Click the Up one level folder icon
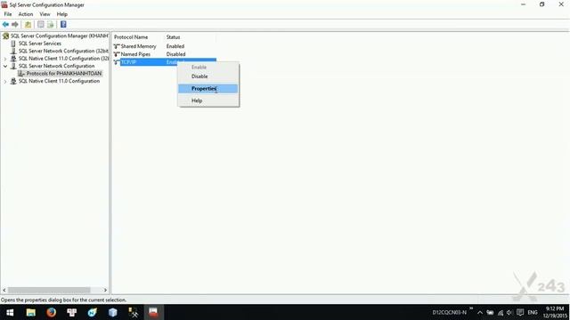 [28, 24]
